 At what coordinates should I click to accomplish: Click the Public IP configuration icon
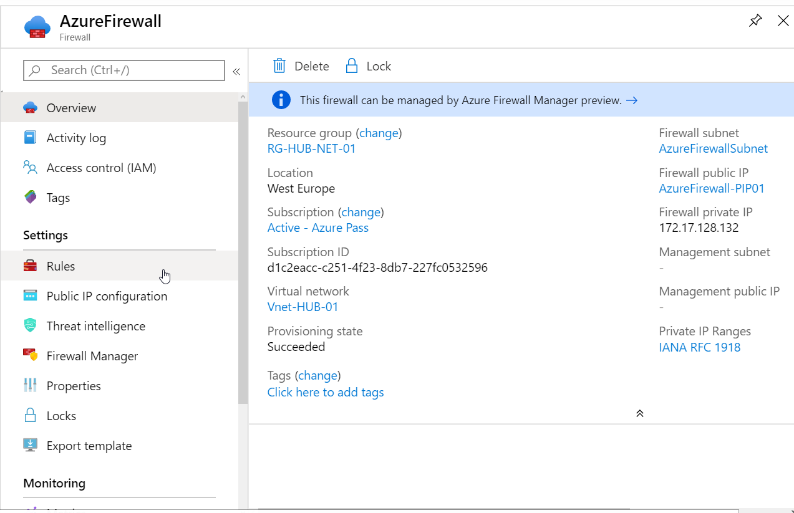click(x=31, y=296)
